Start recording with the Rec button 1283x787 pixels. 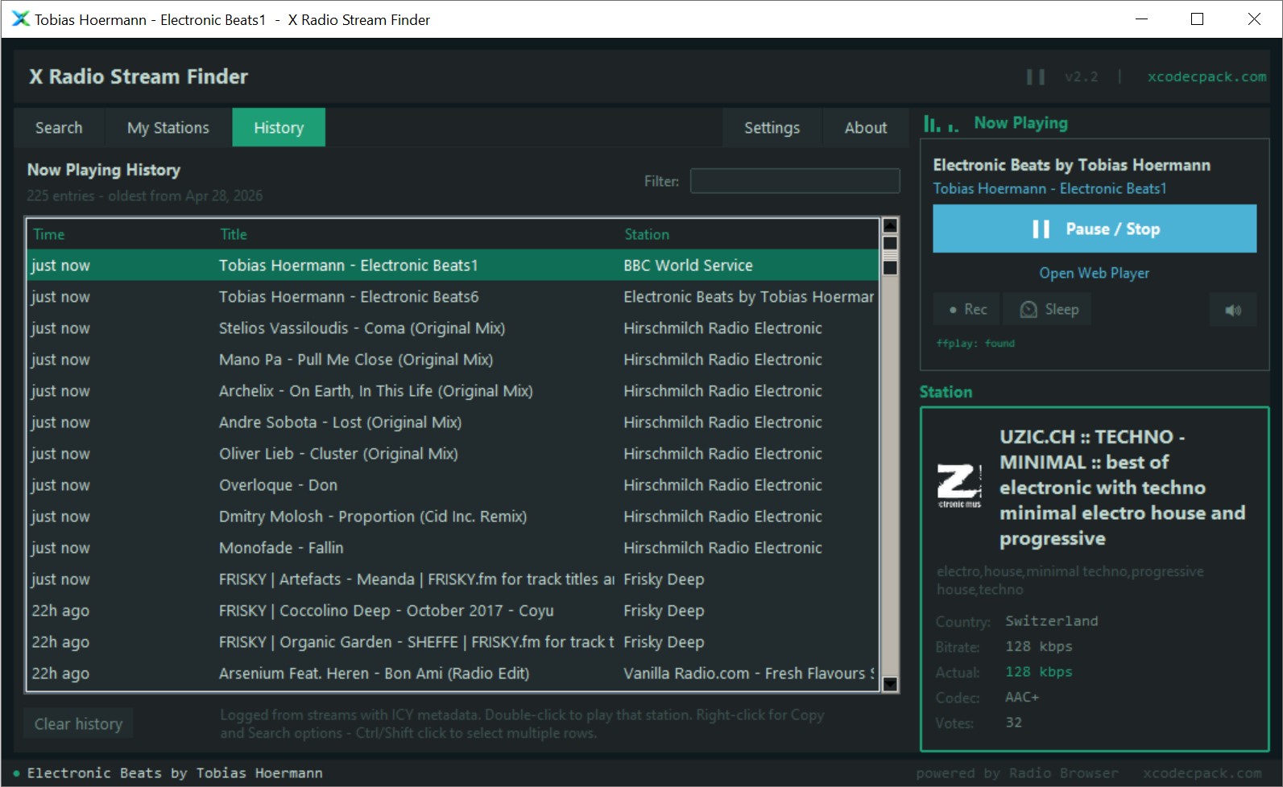(x=966, y=309)
